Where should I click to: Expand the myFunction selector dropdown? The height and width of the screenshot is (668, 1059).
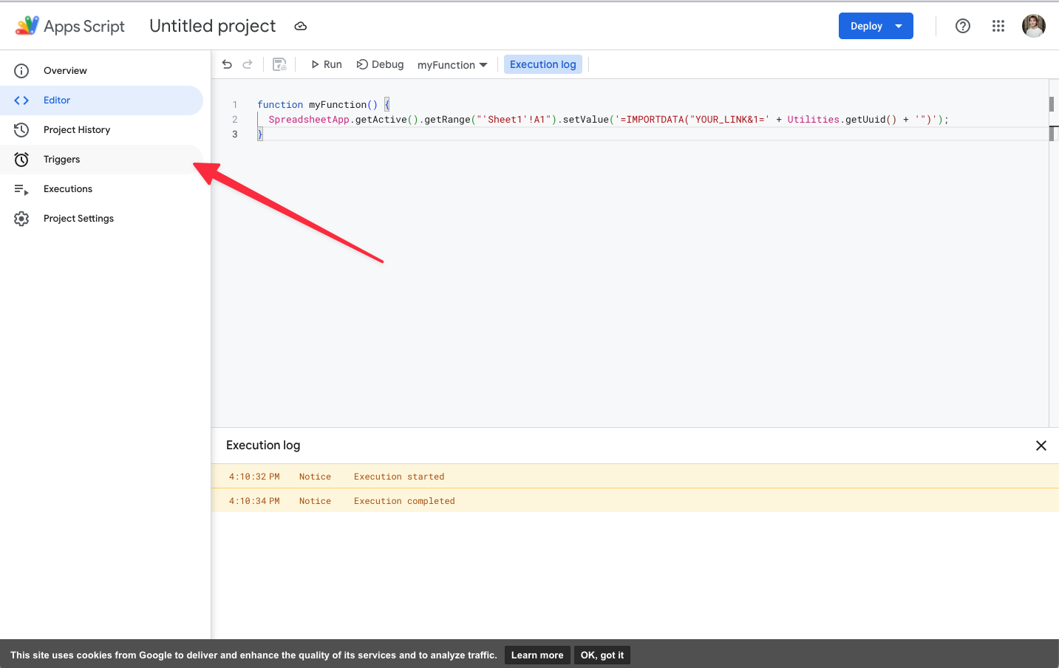click(x=452, y=65)
